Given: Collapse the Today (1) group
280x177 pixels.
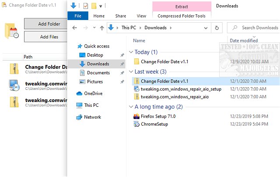Looking at the screenshot, I should tap(131, 52).
